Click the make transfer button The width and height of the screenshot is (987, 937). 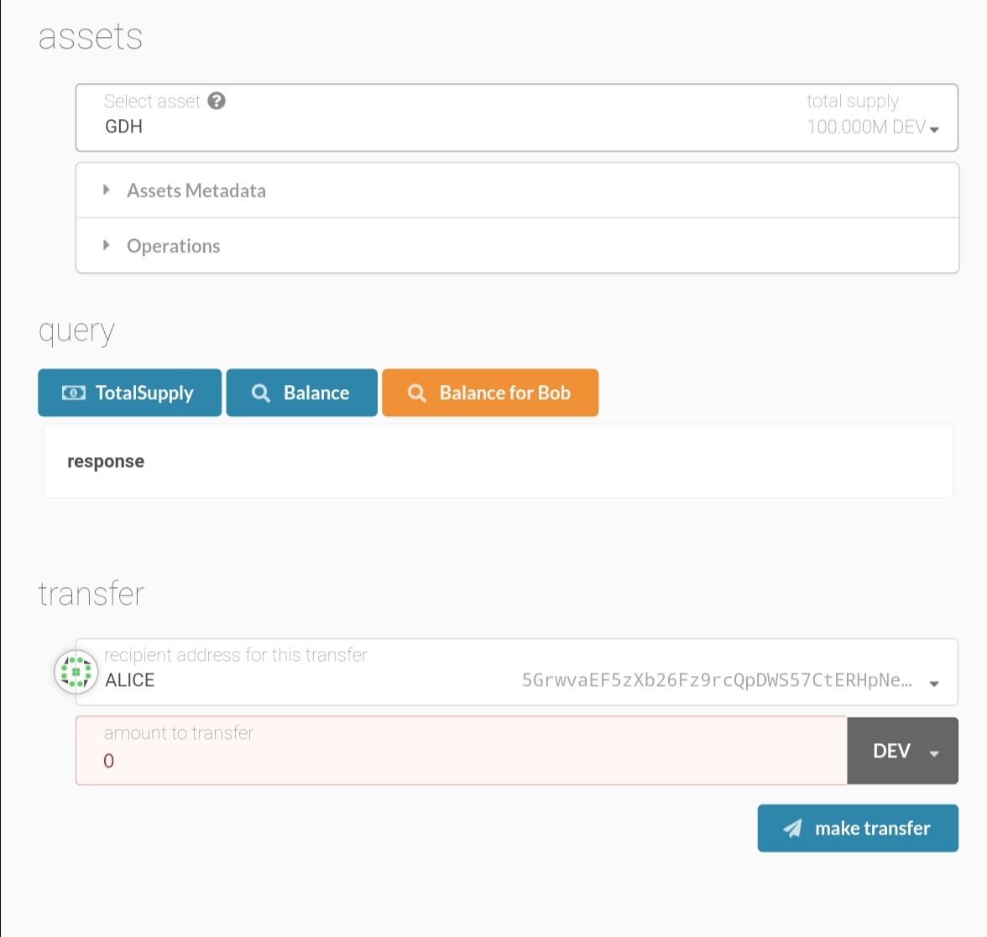click(x=858, y=829)
